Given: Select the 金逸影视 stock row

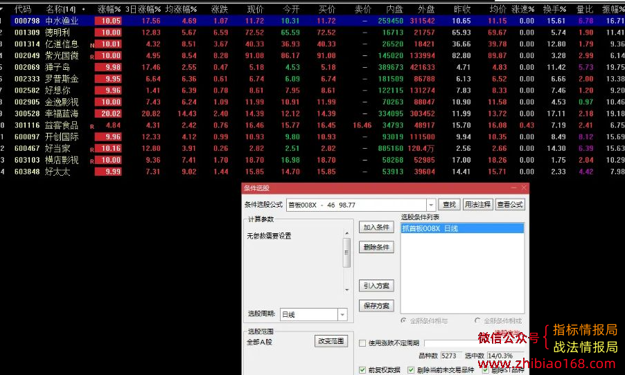Looking at the screenshot, I should (312, 102).
